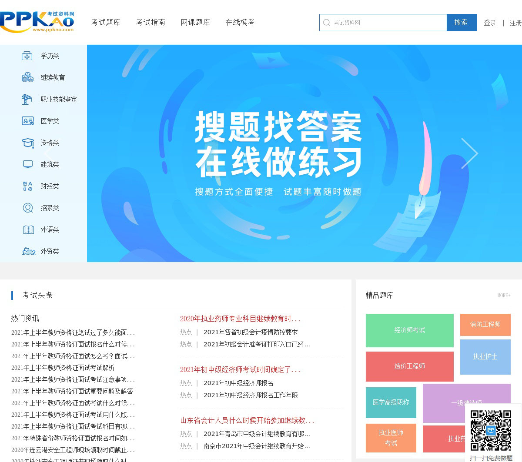Click the 搜索 search button
Screen dimensions: 522x462
(462, 23)
